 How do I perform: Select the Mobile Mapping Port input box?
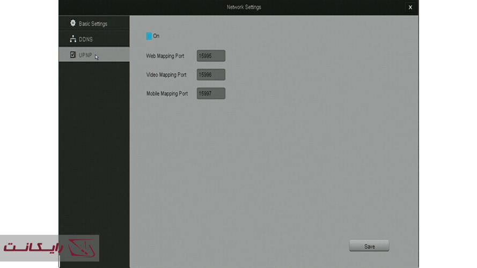[211, 93]
